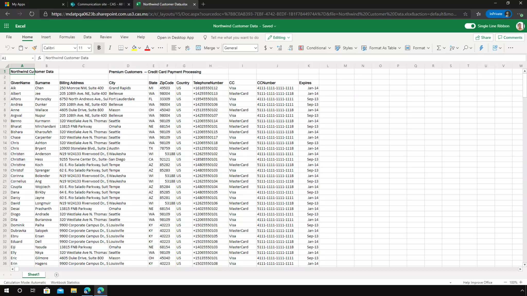Click the Wrap Text icon

click(188, 48)
